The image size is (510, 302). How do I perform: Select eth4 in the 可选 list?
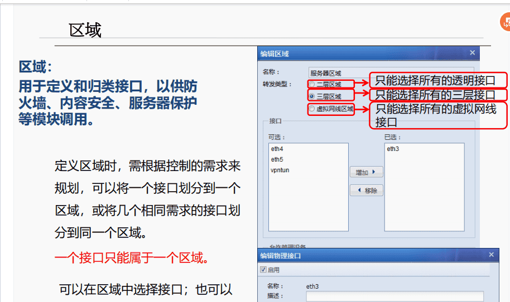[277, 149]
